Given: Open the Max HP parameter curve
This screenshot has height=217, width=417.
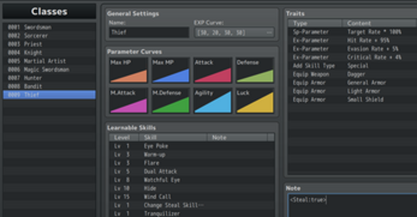Looking at the screenshot, I should pyautogui.click(x=128, y=70).
